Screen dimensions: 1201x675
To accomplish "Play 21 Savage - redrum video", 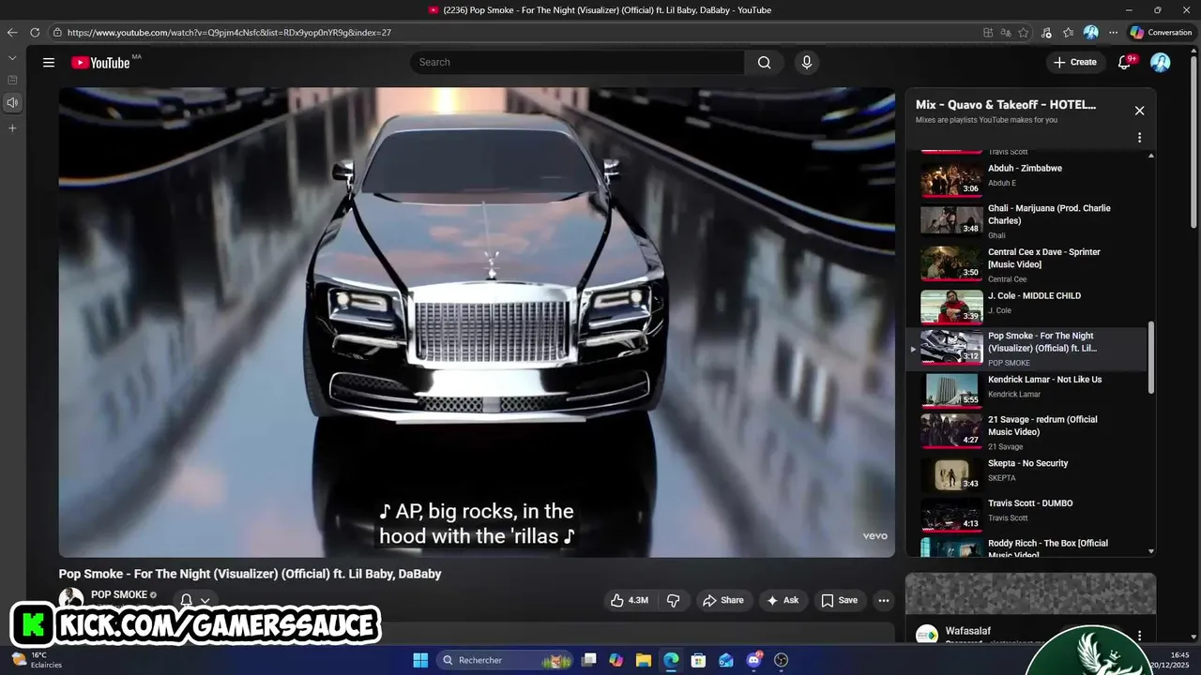I will click(x=1027, y=432).
